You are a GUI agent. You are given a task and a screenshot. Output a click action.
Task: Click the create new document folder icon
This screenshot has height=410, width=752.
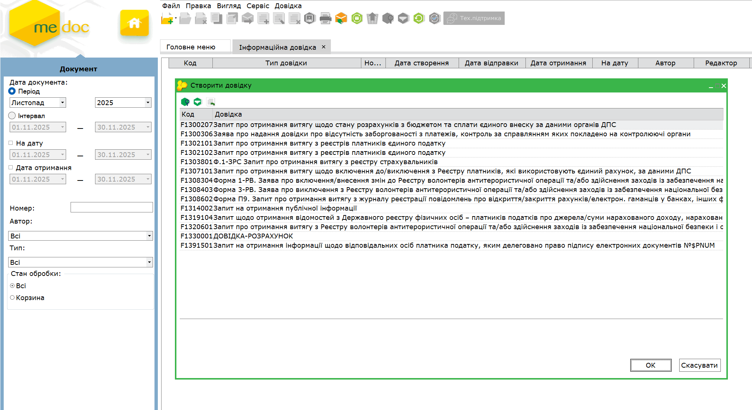[167, 18]
